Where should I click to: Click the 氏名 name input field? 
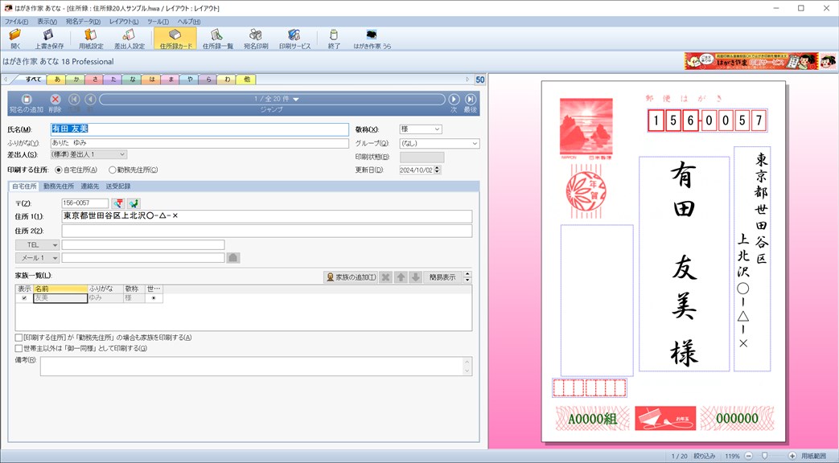tap(199, 129)
